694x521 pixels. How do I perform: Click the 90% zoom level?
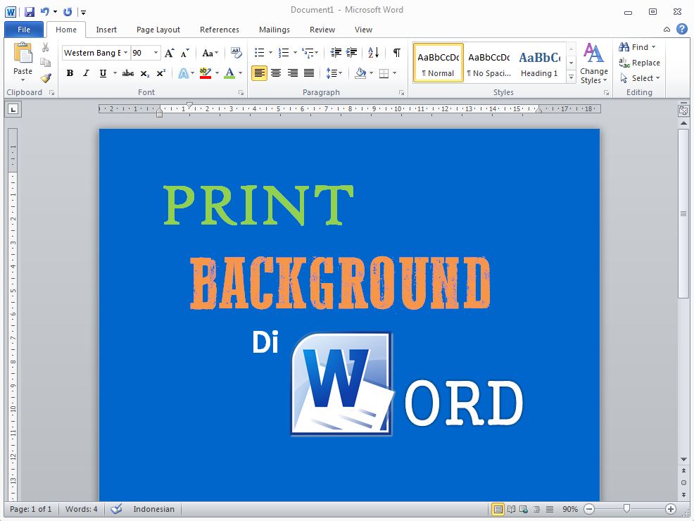point(570,509)
